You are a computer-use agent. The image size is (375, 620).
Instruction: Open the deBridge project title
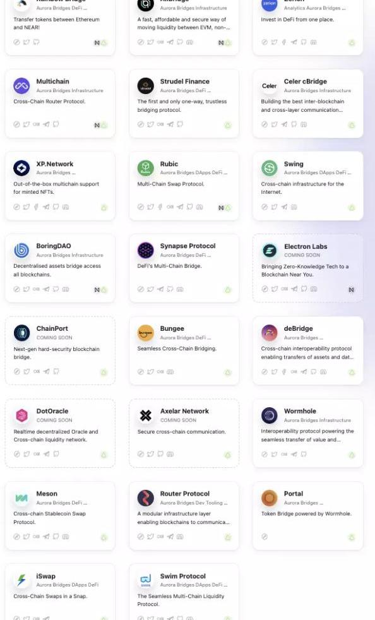pos(298,328)
